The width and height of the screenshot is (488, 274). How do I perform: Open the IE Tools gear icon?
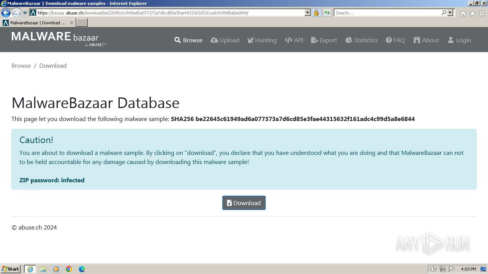tap(482, 13)
